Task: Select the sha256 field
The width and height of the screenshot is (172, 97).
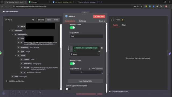Action: [x=25, y=68]
